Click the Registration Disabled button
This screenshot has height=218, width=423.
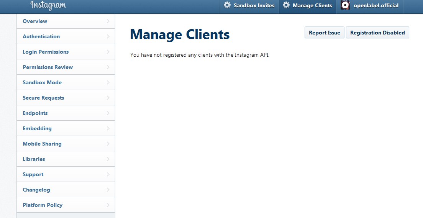coord(377,33)
